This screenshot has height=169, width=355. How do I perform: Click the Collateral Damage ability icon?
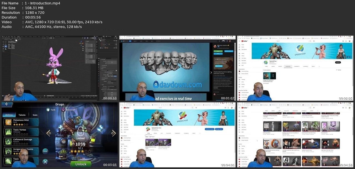[8, 141]
